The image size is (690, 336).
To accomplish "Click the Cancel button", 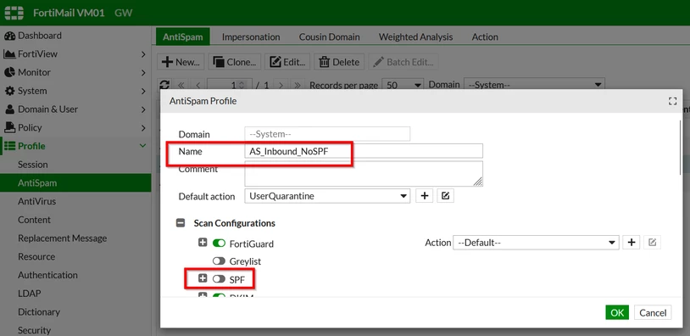I will pos(653,312).
